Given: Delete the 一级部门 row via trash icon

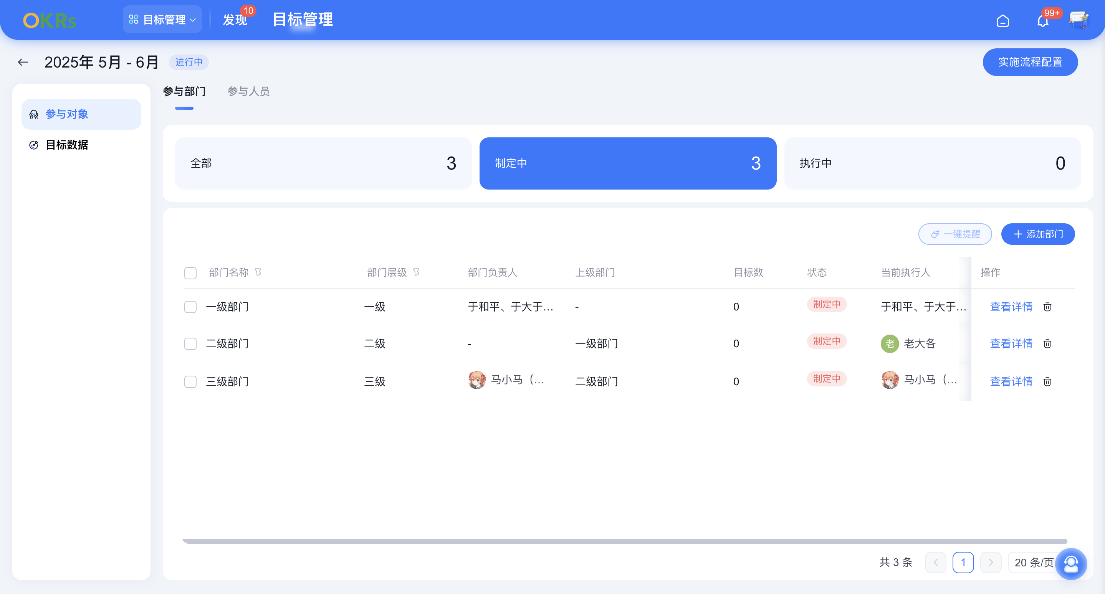Looking at the screenshot, I should pos(1047,307).
